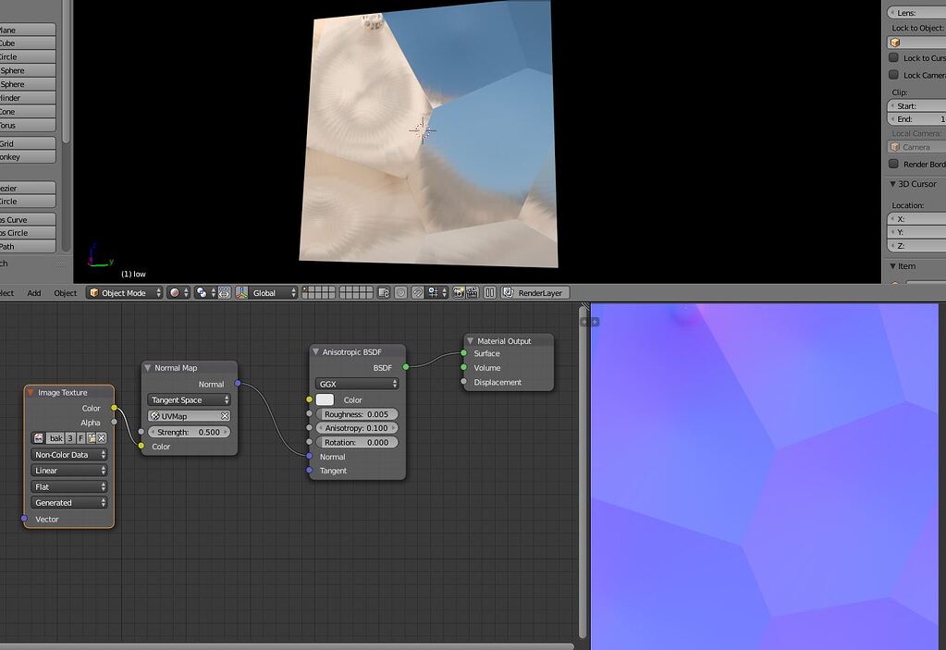The width and height of the screenshot is (946, 650).
Task: Enable the Lock Camera checkbox
Action: pyautogui.click(x=893, y=75)
